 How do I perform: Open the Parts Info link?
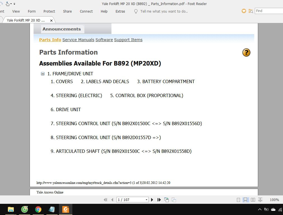pyautogui.click(x=50, y=40)
